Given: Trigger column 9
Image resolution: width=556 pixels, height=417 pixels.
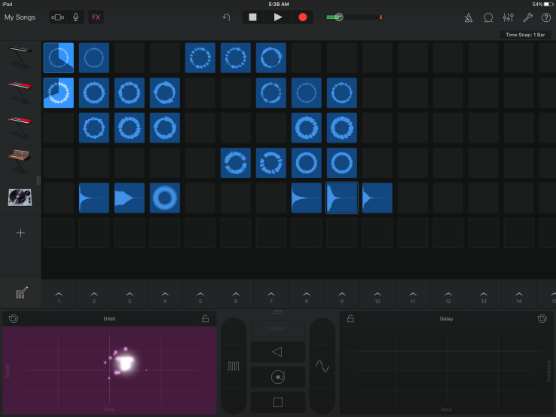Looking at the screenshot, I should click(x=342, y=297).
